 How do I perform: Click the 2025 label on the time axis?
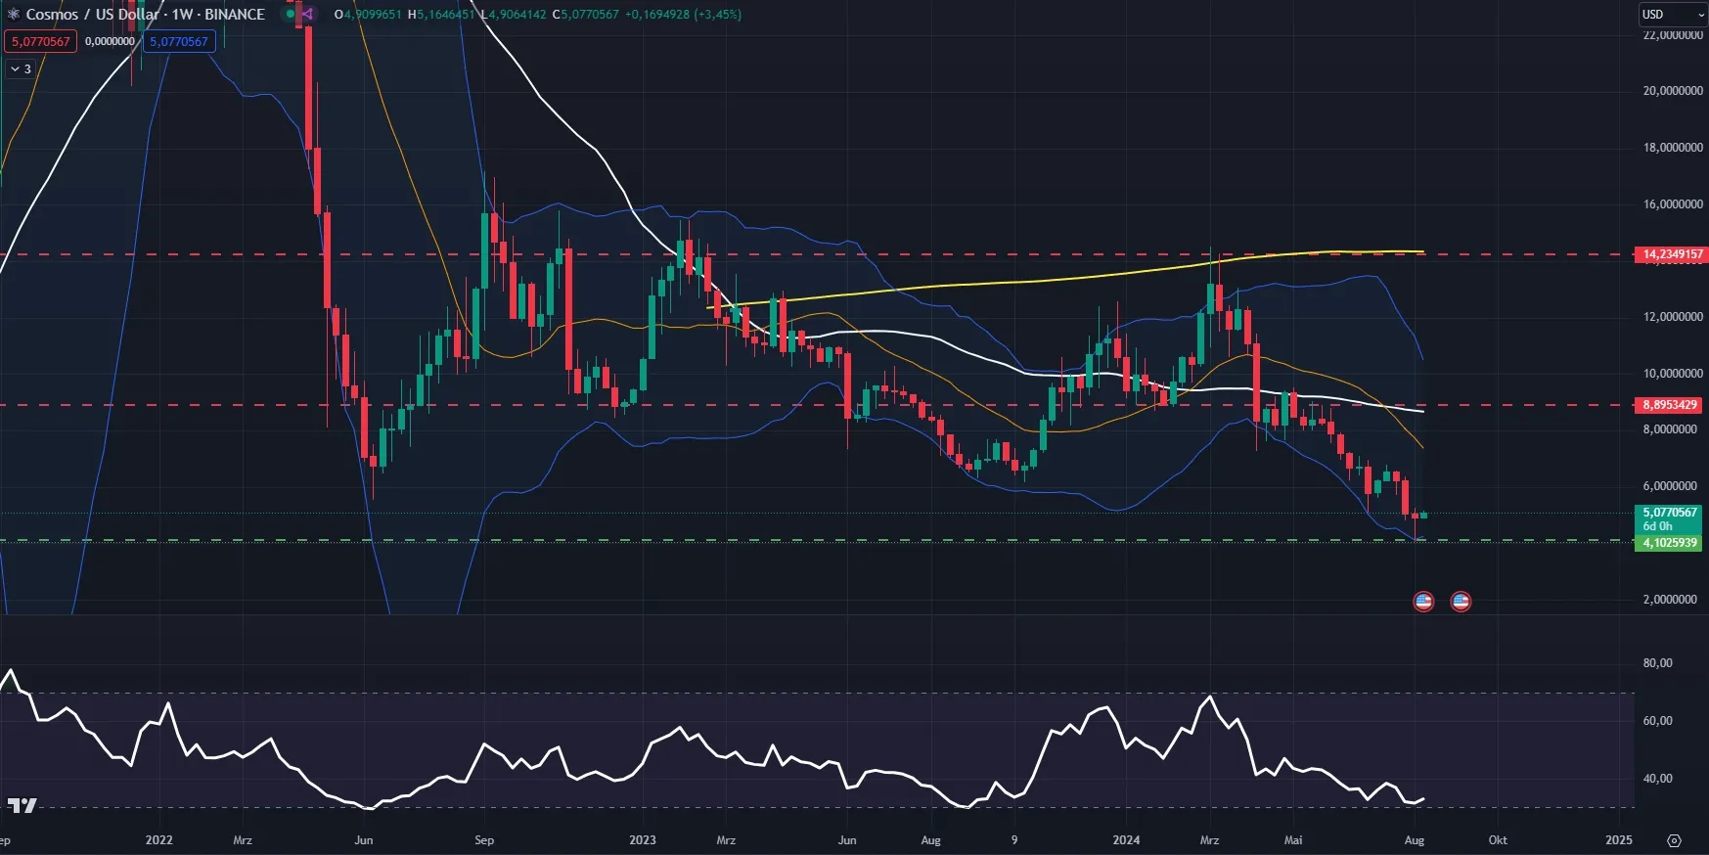[x=1619, y=840]
